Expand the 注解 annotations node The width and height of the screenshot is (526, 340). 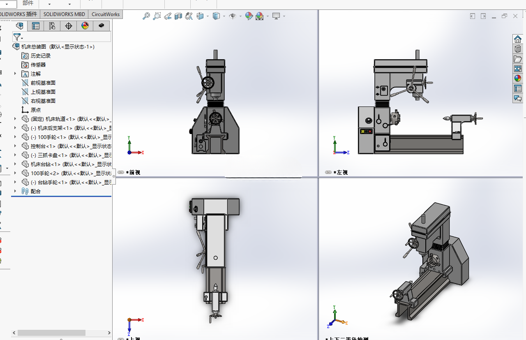pyautogui.click(x=15, y=74)
